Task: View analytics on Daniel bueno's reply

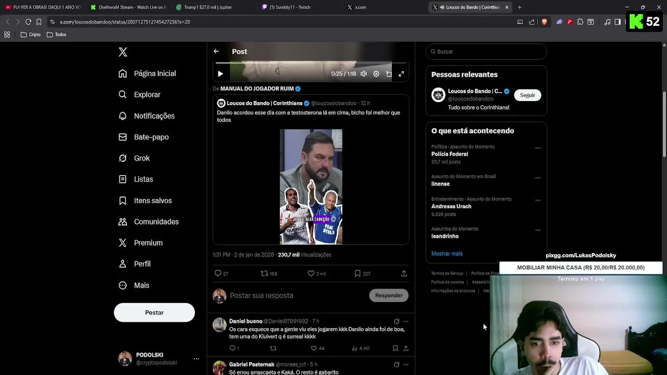Action: (361, 348)
